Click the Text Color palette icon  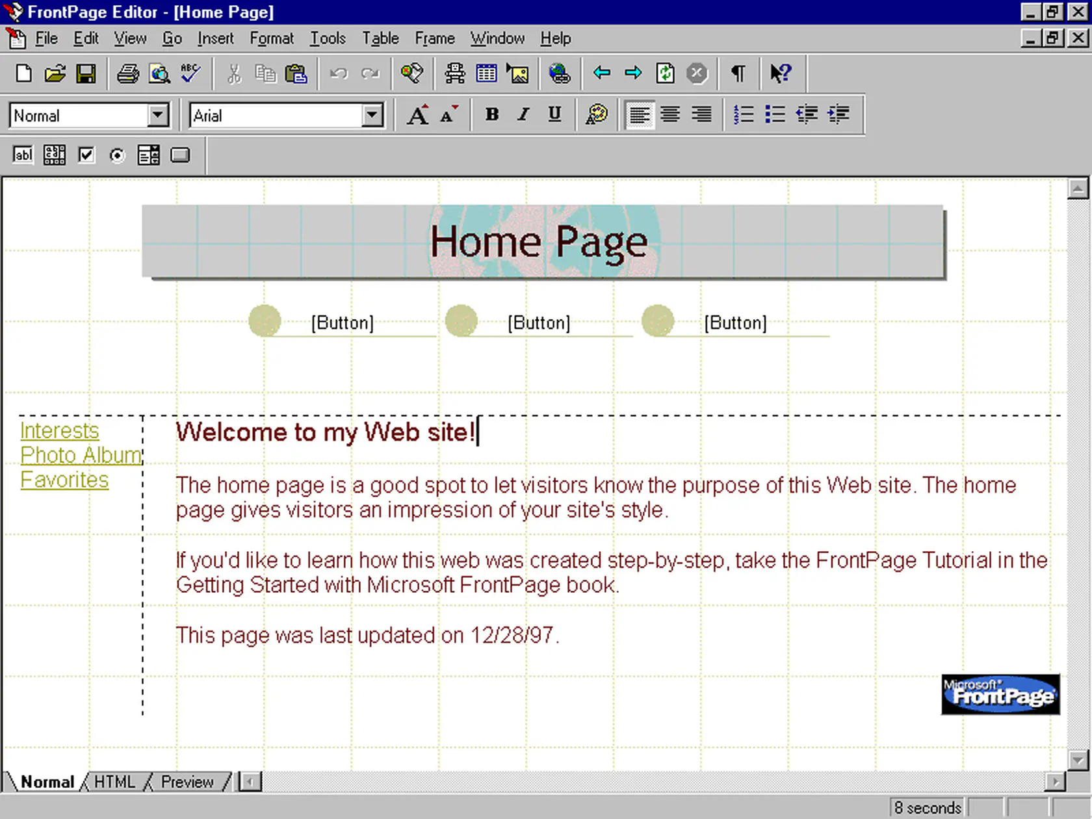pos(596,115)
